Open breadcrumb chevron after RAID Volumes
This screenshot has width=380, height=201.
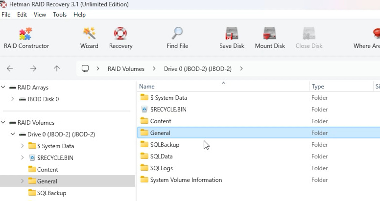pos(154,68)
